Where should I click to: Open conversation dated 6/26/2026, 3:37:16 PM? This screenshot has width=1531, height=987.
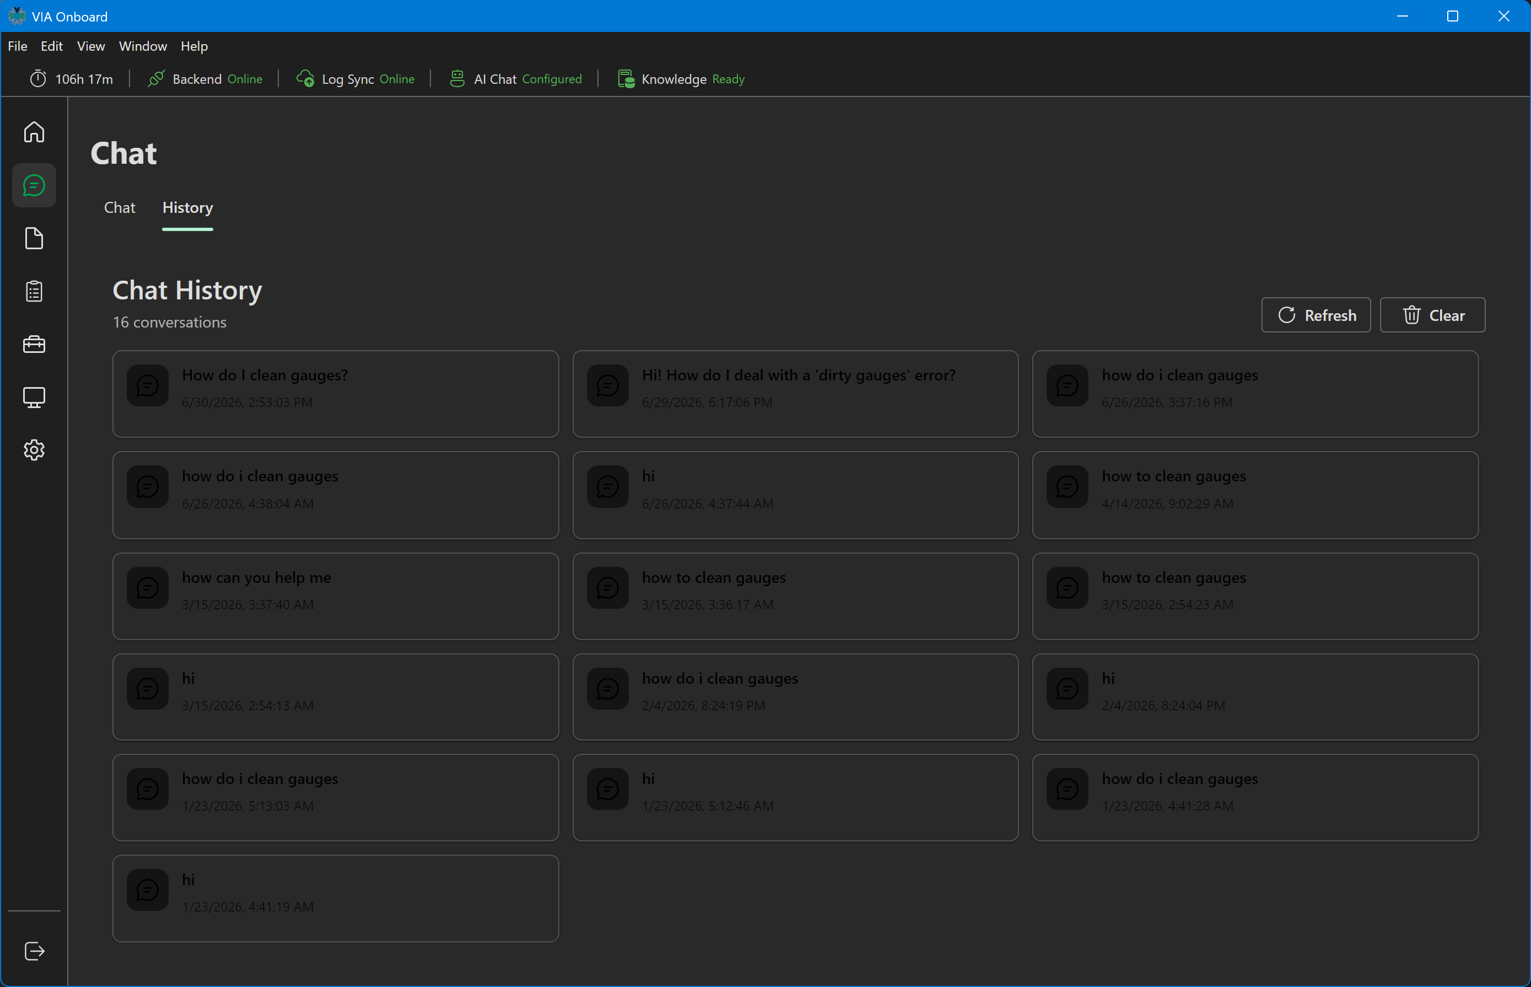tap(1255, 394)
